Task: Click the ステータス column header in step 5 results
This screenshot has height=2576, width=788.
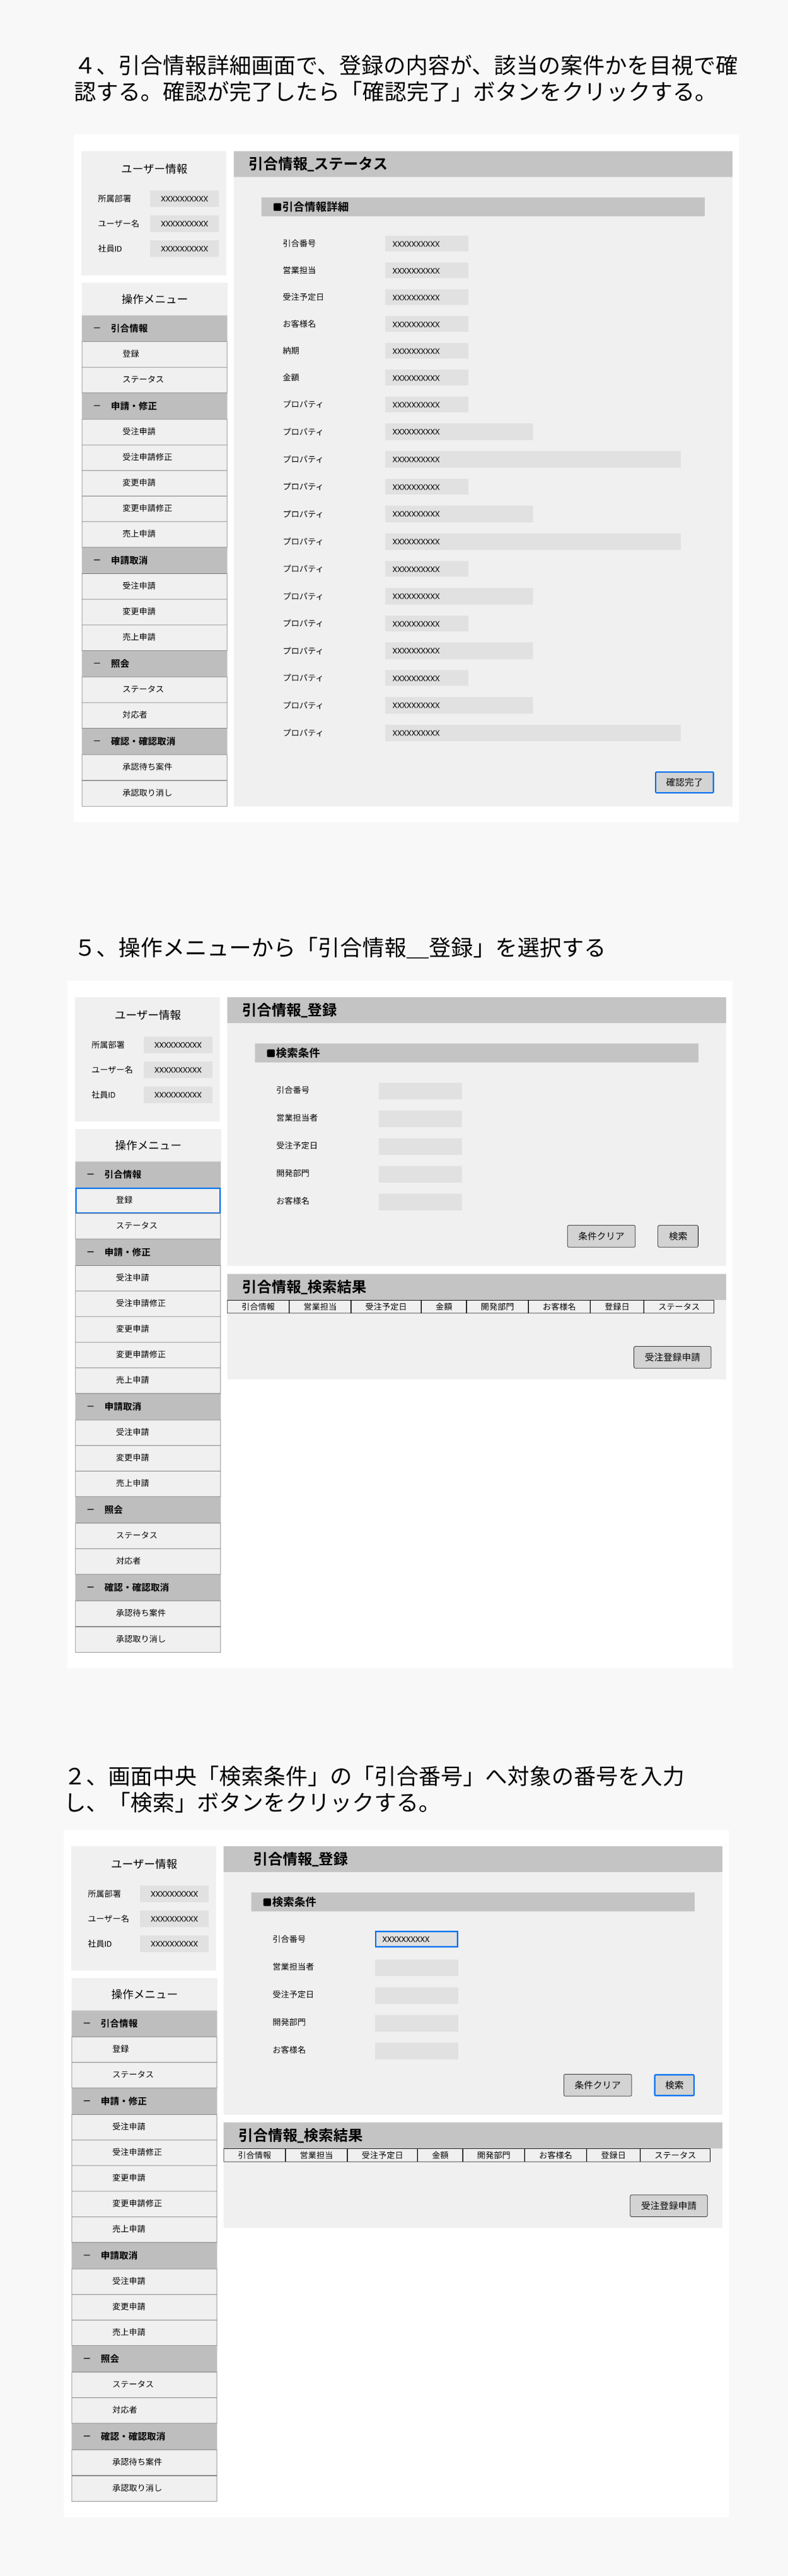Action: (x=678, y=1307)
